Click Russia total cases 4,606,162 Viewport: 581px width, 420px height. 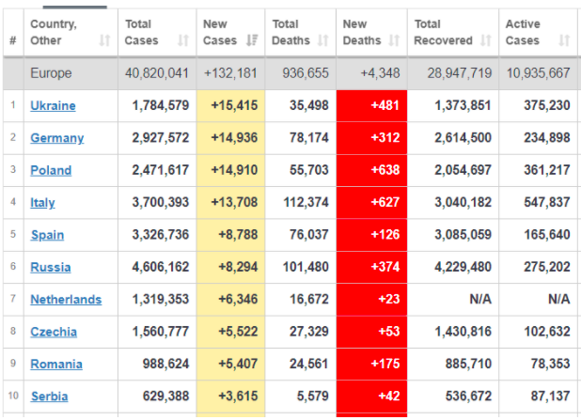pyautogui.click(x=161, y=267)
